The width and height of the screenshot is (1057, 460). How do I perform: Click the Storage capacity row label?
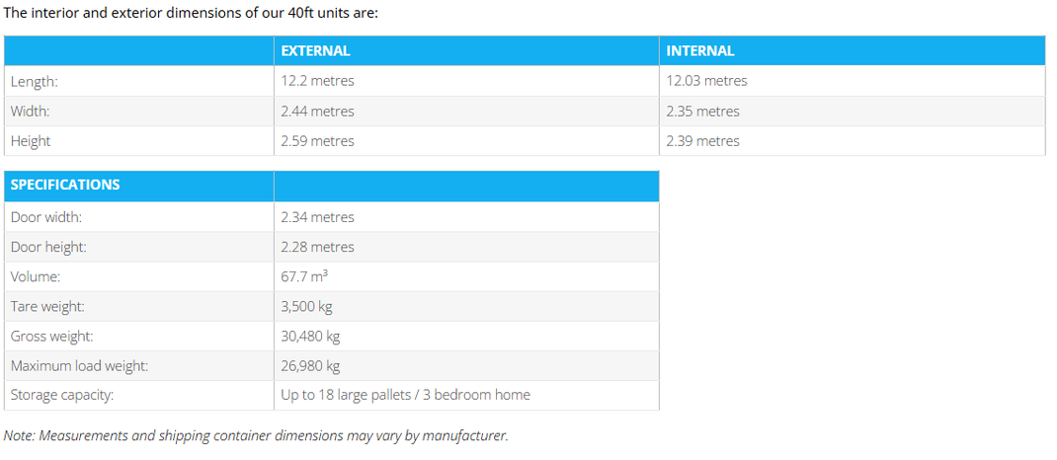[x=62, y=396]
